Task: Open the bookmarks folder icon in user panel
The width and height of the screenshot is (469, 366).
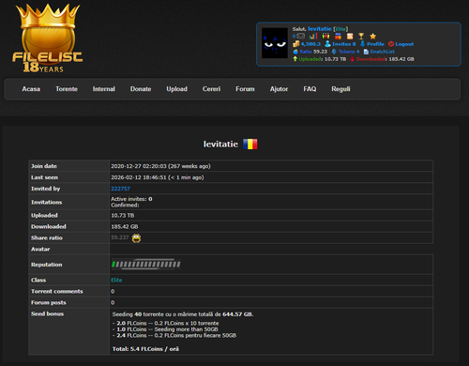Action: point(338,36)
